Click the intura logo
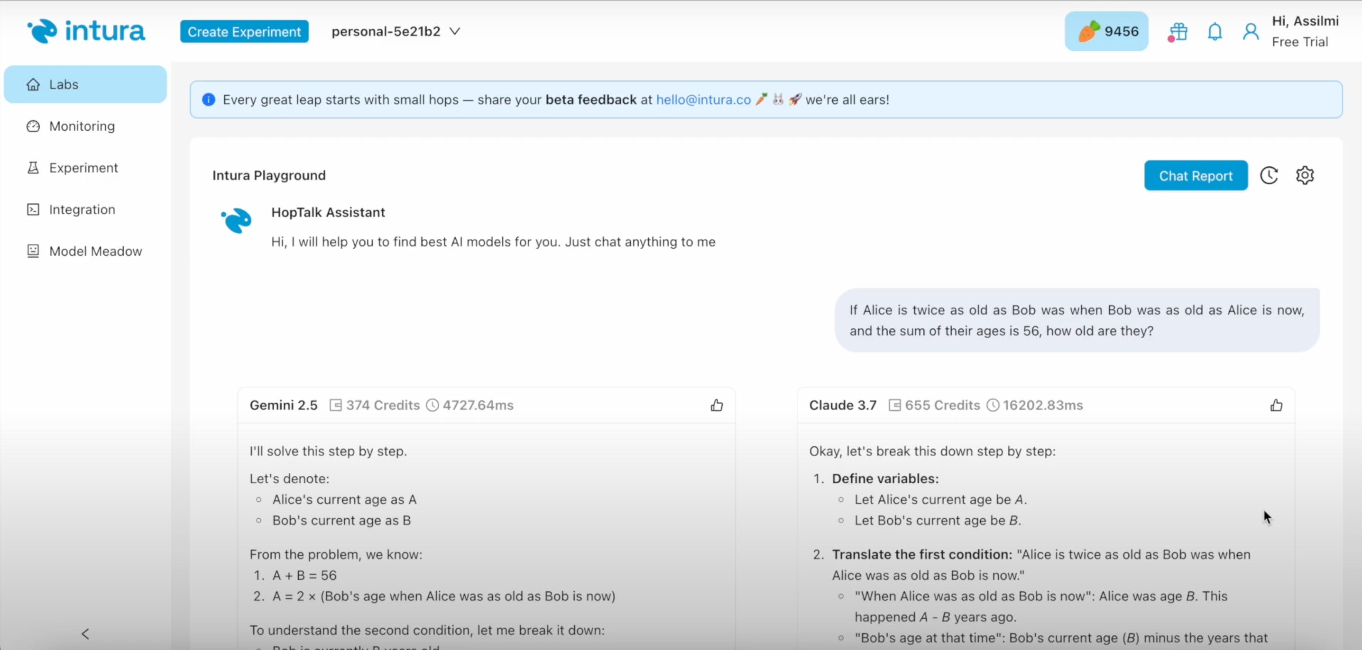Image resolution: width=1362 pixels, height=650 pixels. click(x=86, y=31)
